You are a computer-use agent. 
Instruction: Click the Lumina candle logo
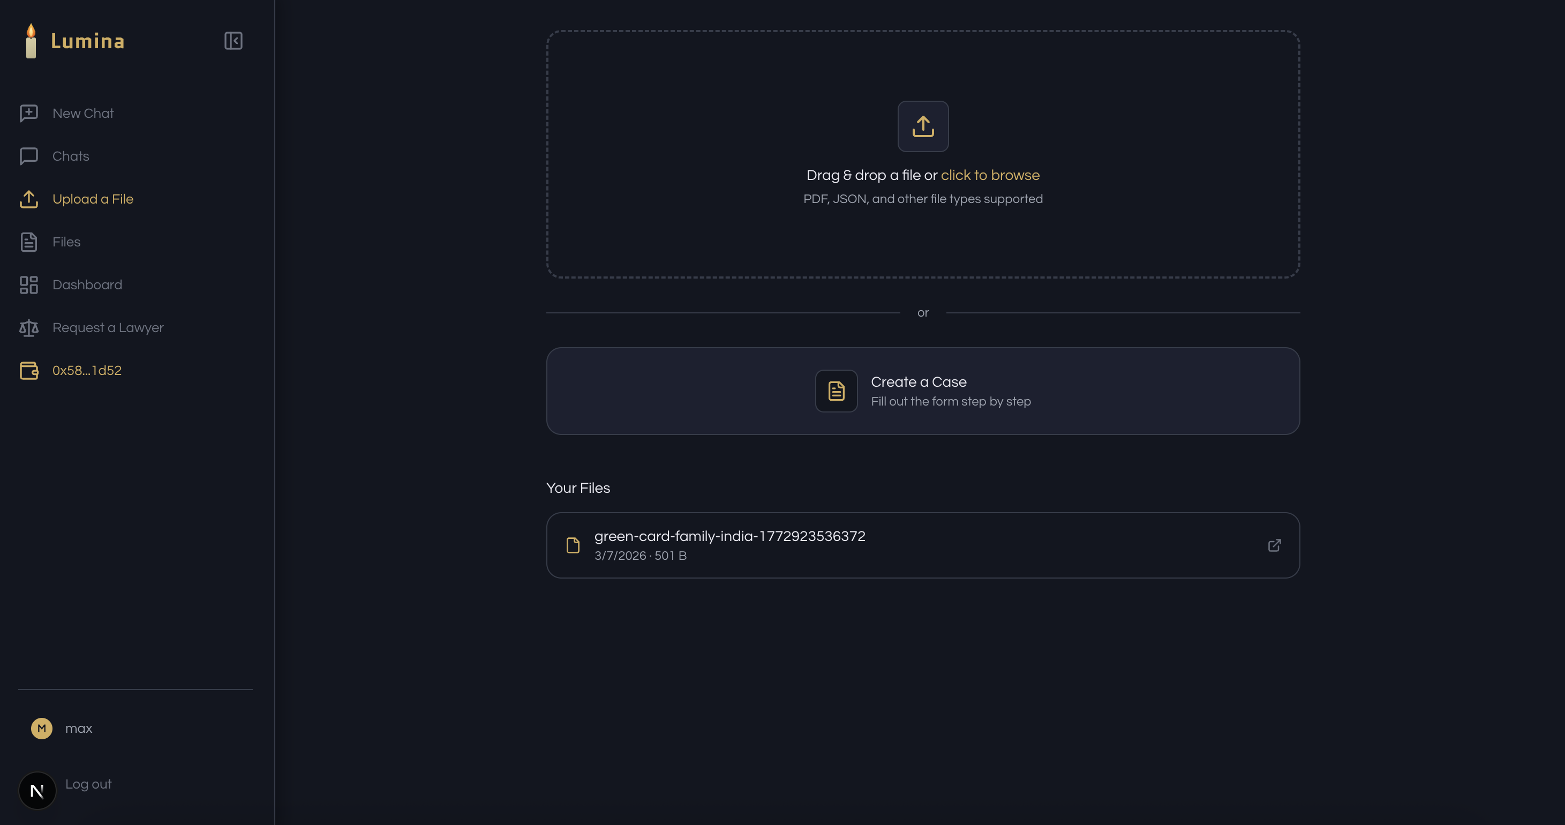click(31, 41)
